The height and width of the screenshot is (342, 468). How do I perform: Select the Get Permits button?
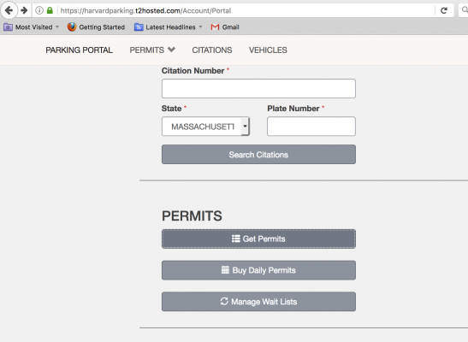point(258,239)
